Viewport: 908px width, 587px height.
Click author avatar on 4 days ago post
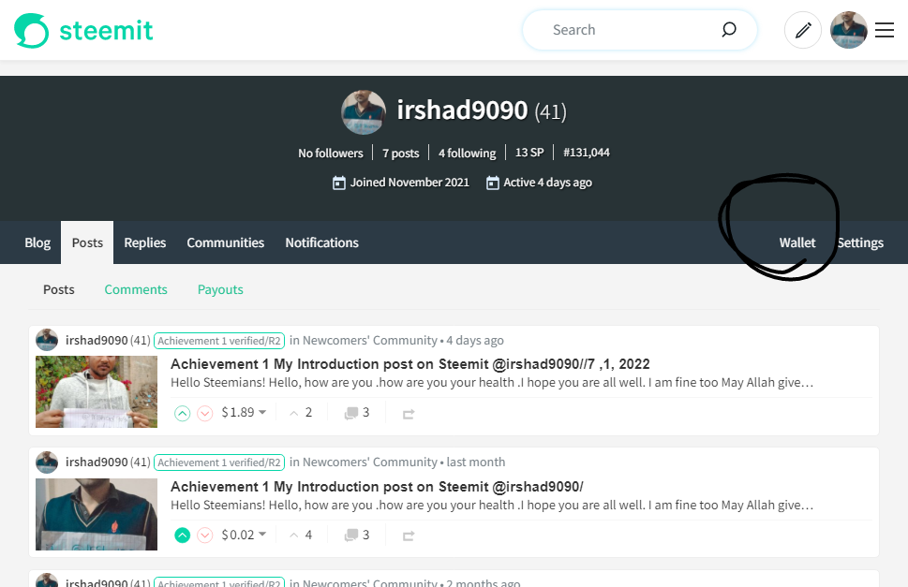[47, 340]
